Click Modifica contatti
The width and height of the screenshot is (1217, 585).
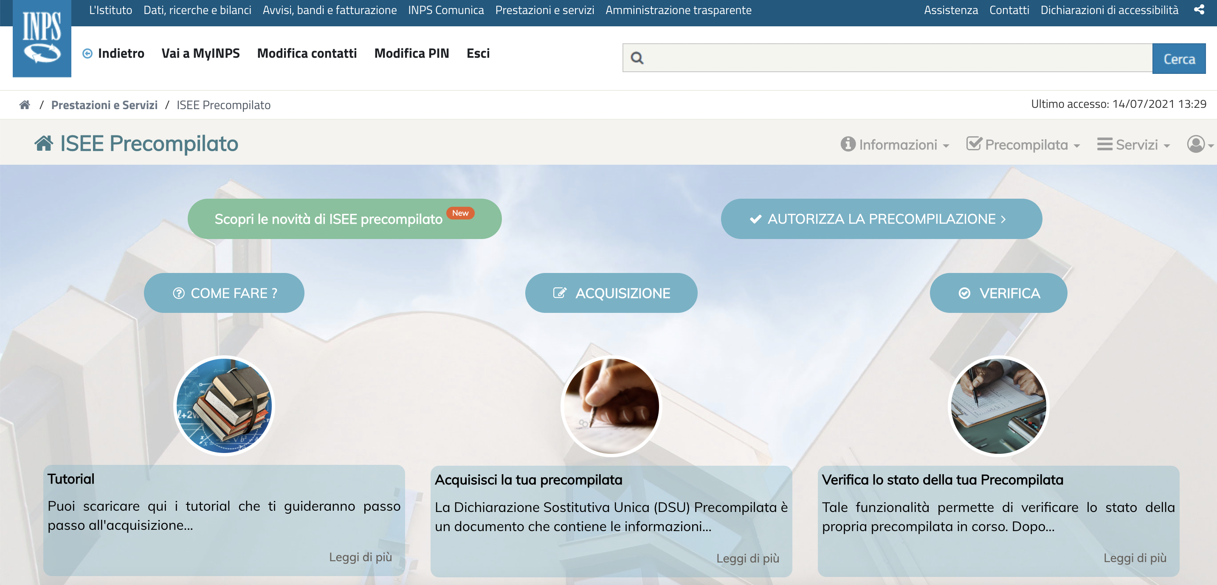pos(307,53)
